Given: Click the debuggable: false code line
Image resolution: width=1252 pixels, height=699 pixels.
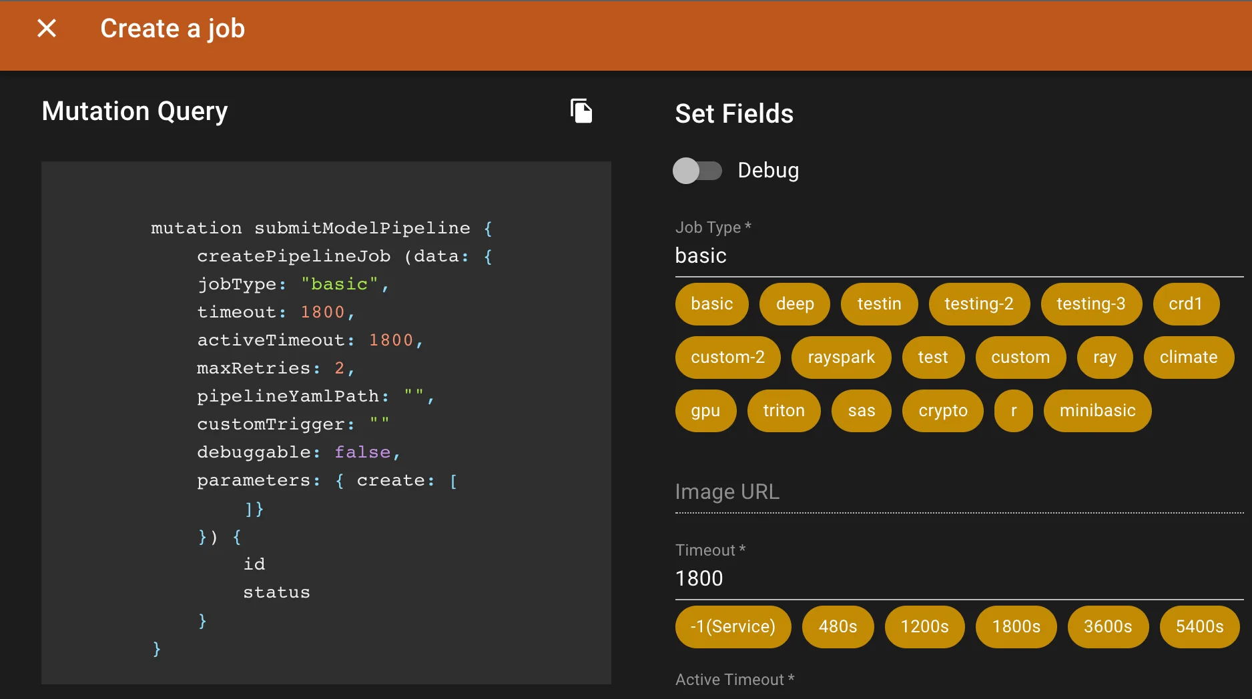Looking at the screenshot, I should 298,452.
